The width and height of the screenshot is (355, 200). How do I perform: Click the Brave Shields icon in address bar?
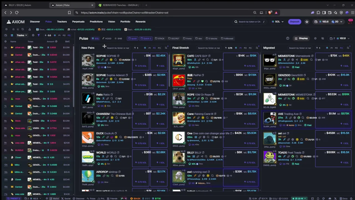pos(270,12)
